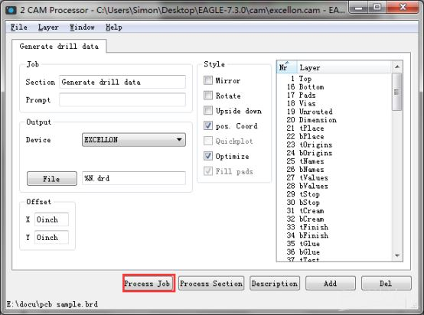
Task: Click the Process Job button
Action: pyautogui.click(x=148, y=284)
